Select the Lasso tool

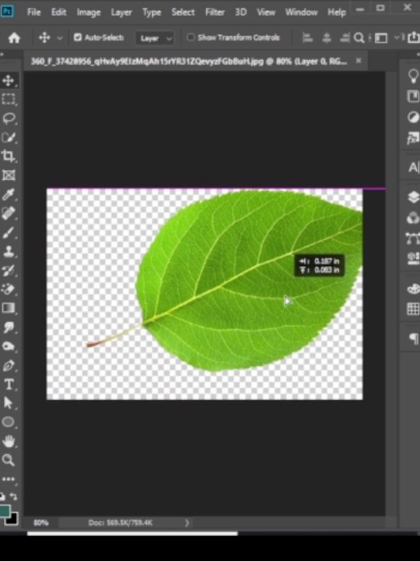9,118
